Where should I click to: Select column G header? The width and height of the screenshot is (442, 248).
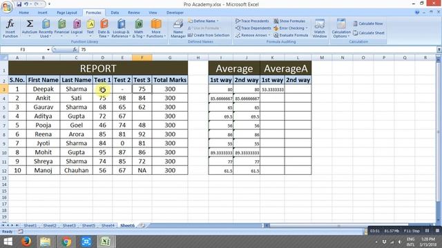tap(170, 58)
